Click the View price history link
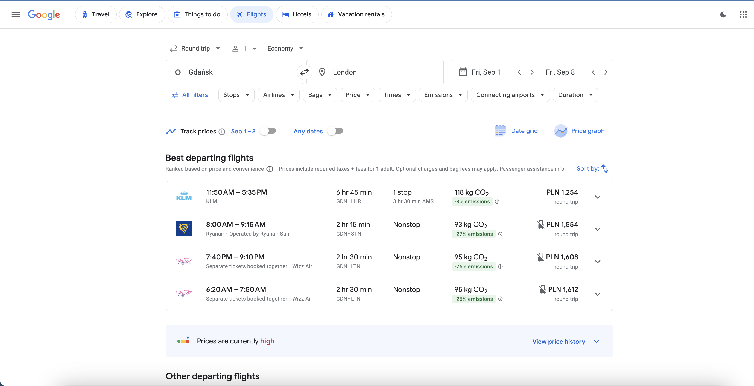This screenshot has width=754, height=386. [x=559, y=341]
